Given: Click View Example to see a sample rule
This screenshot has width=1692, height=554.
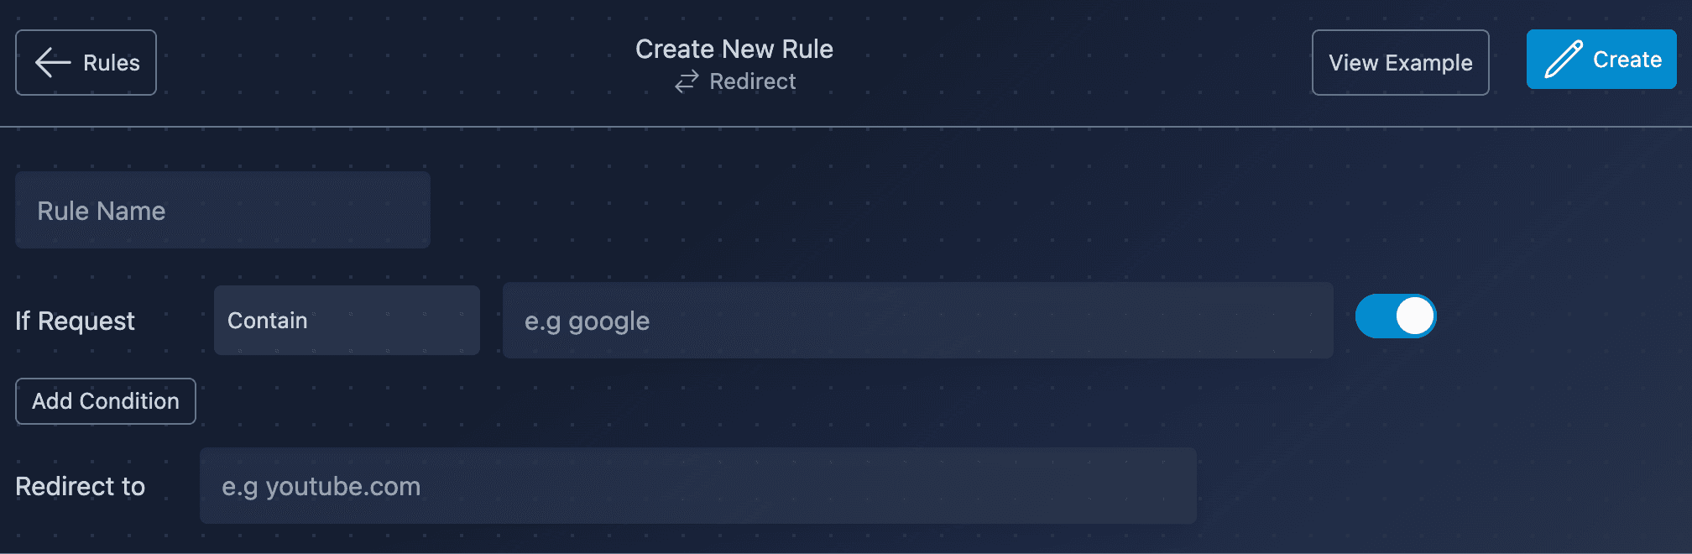Looking at the screenshot, I should click(1400, 62).
